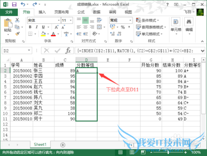The height and width of the screenshot is (156, 207).
Task: Click the red Font Color A swatch
Action: coord(53,34)
